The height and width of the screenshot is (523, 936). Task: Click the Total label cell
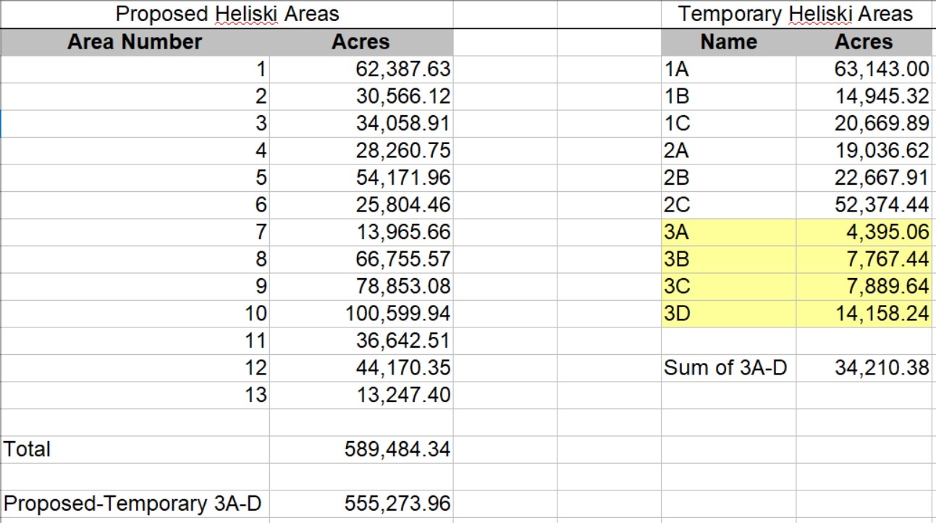click(x=135, y=449)
